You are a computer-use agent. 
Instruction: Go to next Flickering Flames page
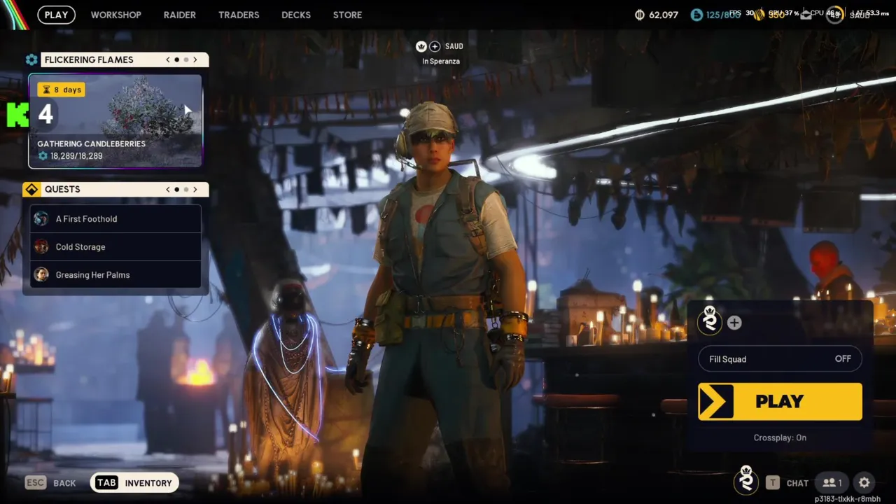(195, 60)
